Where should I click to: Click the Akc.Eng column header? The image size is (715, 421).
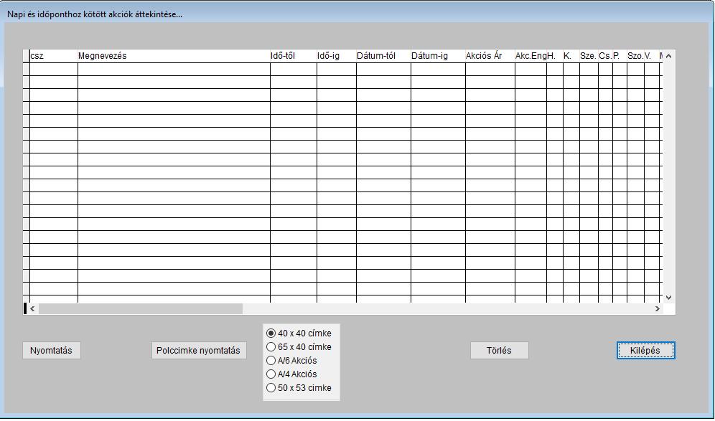click(531, 56)
